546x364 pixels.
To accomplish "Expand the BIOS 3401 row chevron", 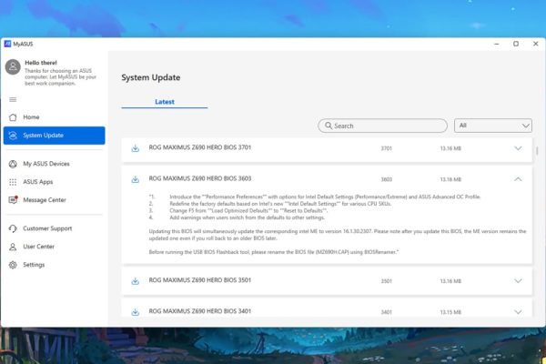I will [518, 312].
